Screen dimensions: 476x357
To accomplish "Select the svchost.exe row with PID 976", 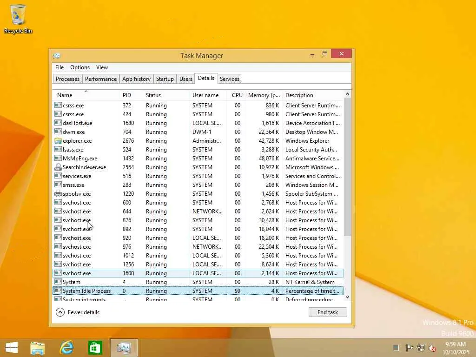I will (x=198, y=246).
